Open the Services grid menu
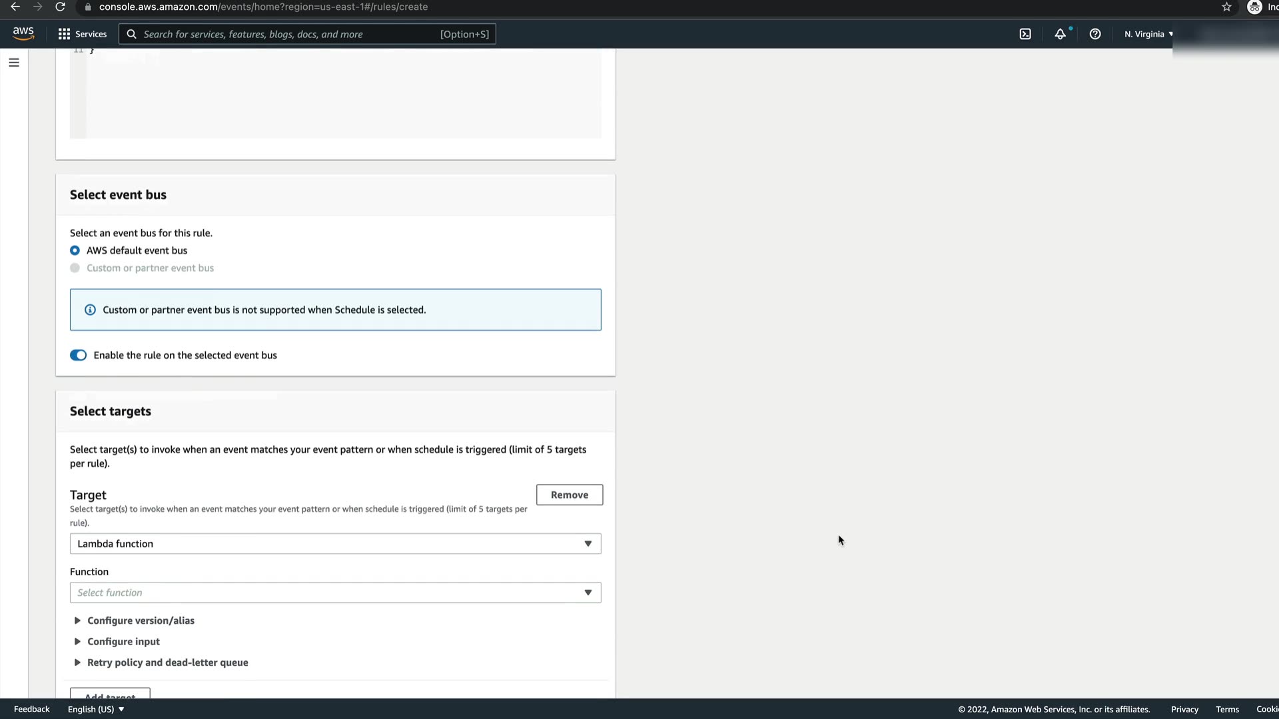This screenshot has width=1279, height=719. coord(83,34)
